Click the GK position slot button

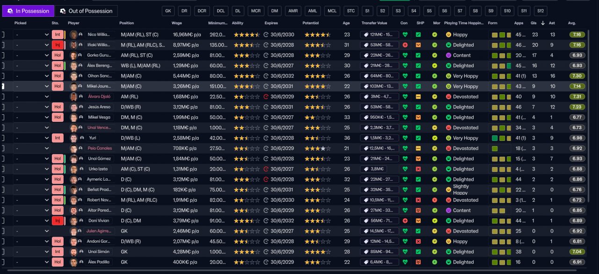tap(168, 11)
